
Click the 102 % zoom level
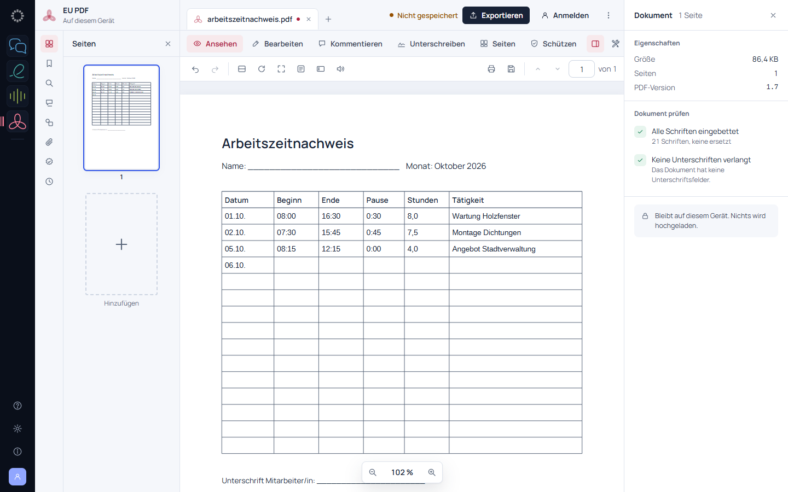click(x=402, y=472)
